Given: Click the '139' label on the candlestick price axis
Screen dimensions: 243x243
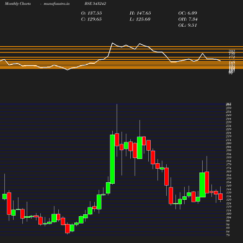Looking at the screenshot, I should click(229, 192).
